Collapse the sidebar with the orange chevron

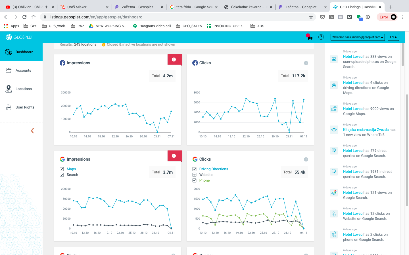point(32,131)
